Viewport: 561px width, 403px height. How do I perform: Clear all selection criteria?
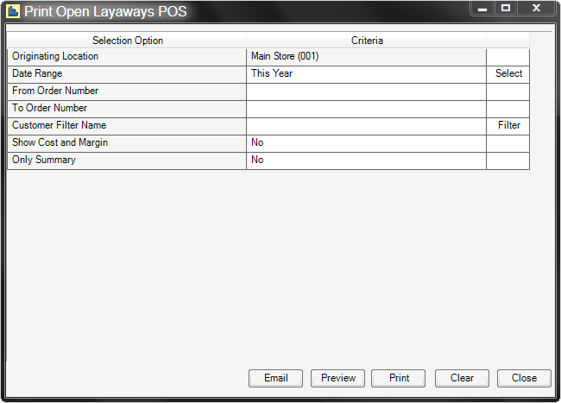click(462, 378)
